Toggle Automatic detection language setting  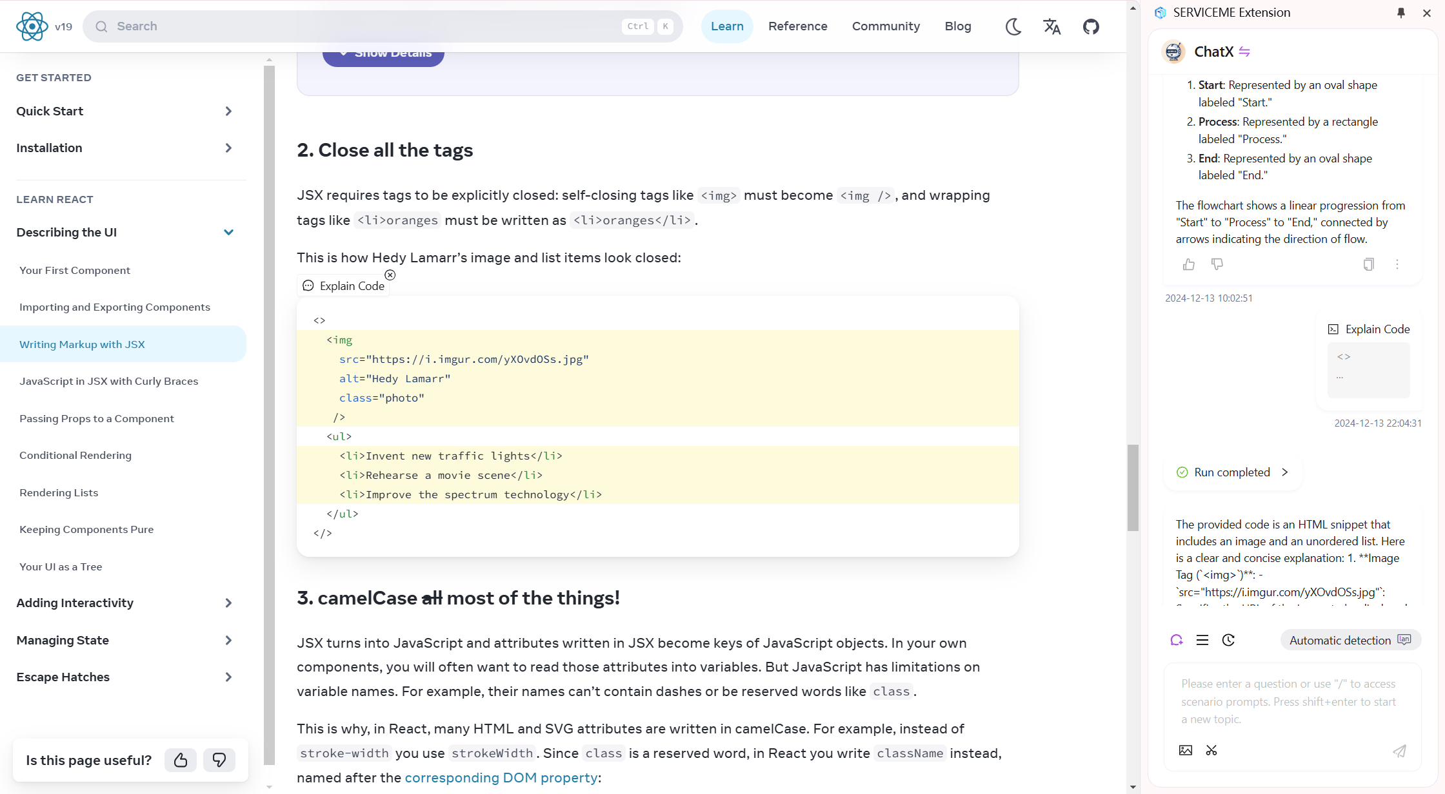(1350, 640)
